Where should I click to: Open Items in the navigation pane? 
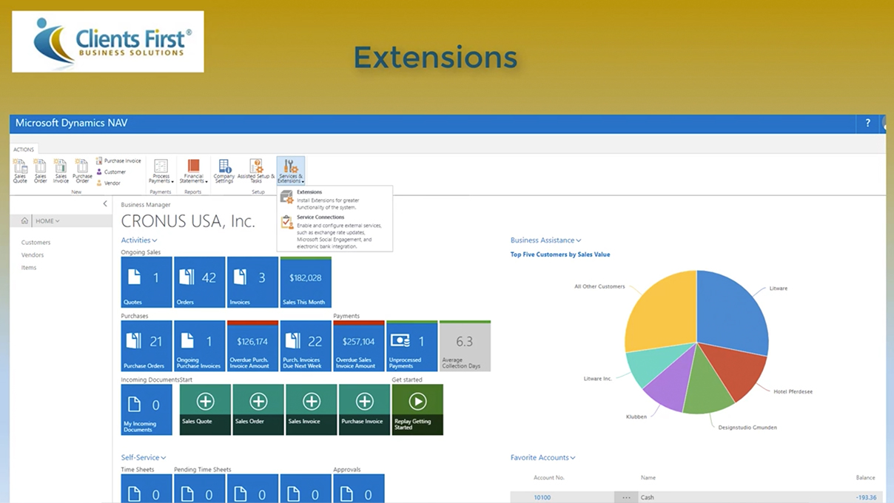28,267
